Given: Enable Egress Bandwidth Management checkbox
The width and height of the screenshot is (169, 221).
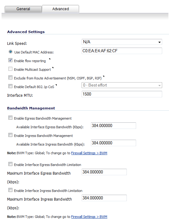Looking at the screenshot, I should [10, 118].
